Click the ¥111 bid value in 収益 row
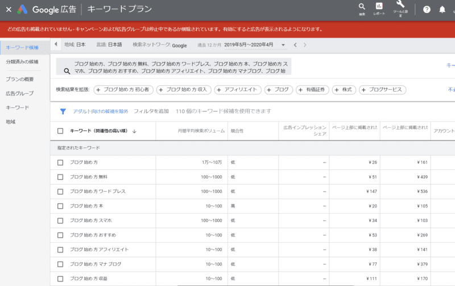This screenshot has height=286, width=455. tap(371, 279)
